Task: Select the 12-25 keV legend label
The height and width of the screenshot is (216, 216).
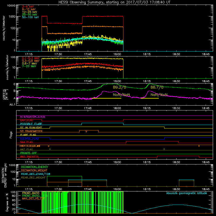Action: tap(30, 12)
